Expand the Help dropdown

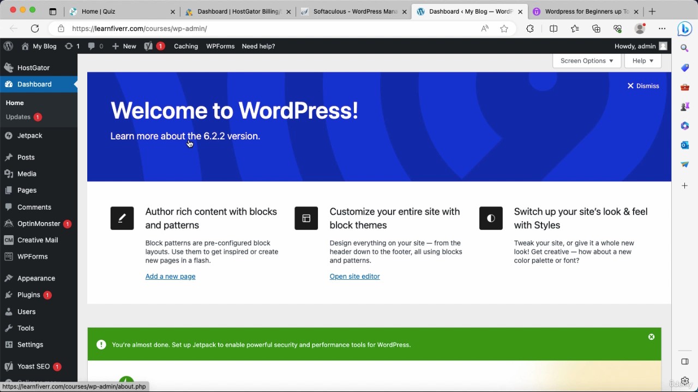click(643, 61)
